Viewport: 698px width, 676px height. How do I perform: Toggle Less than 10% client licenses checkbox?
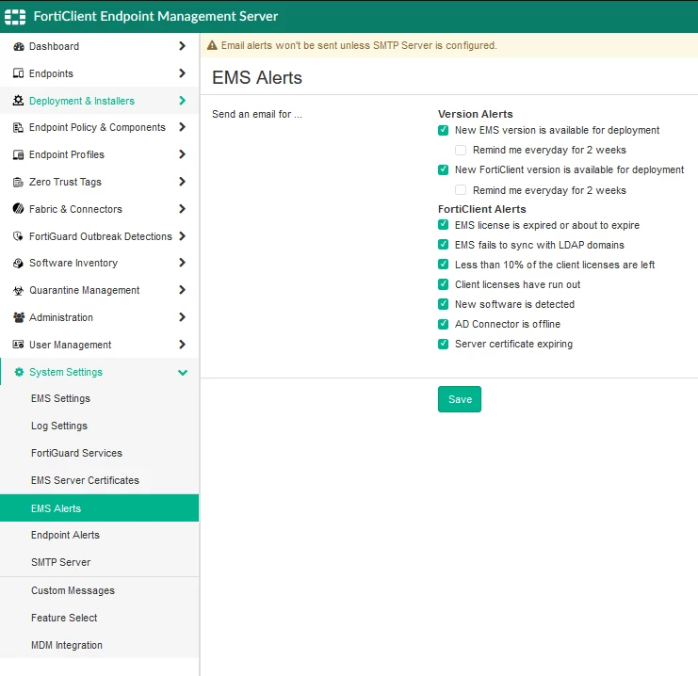443,265
